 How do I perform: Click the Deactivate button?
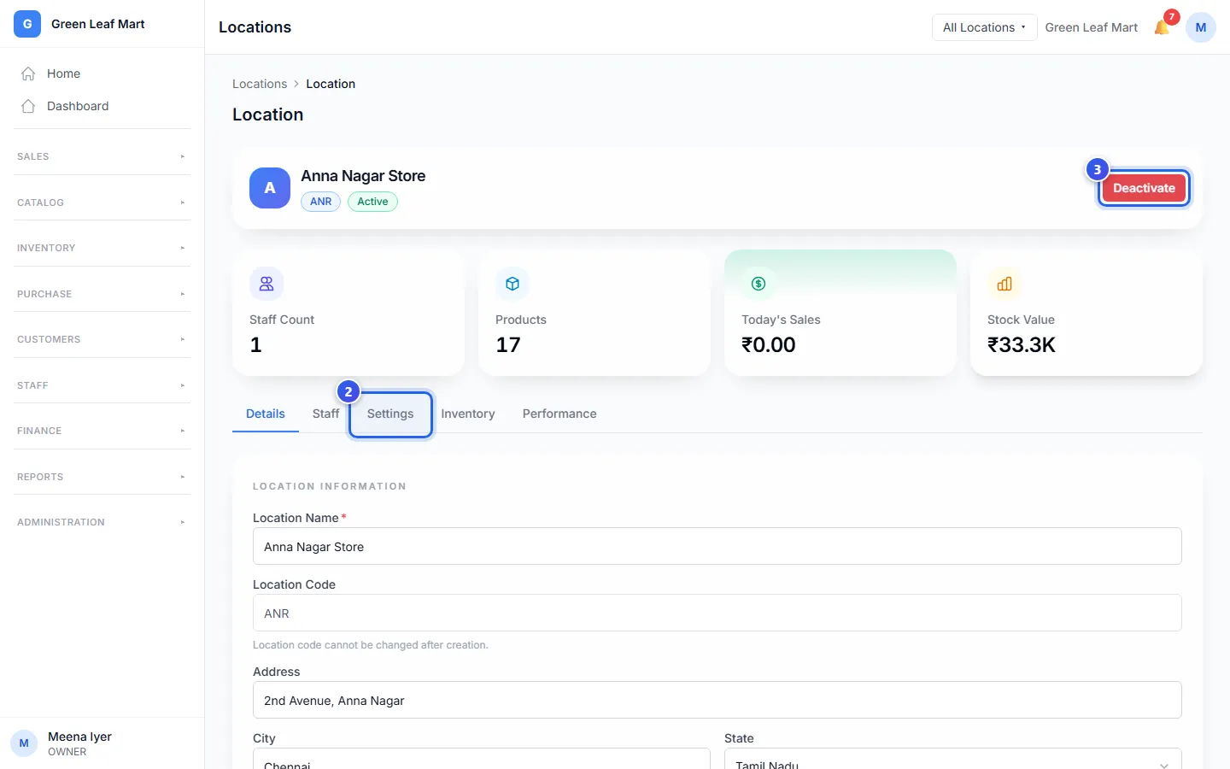point(1144,188)
